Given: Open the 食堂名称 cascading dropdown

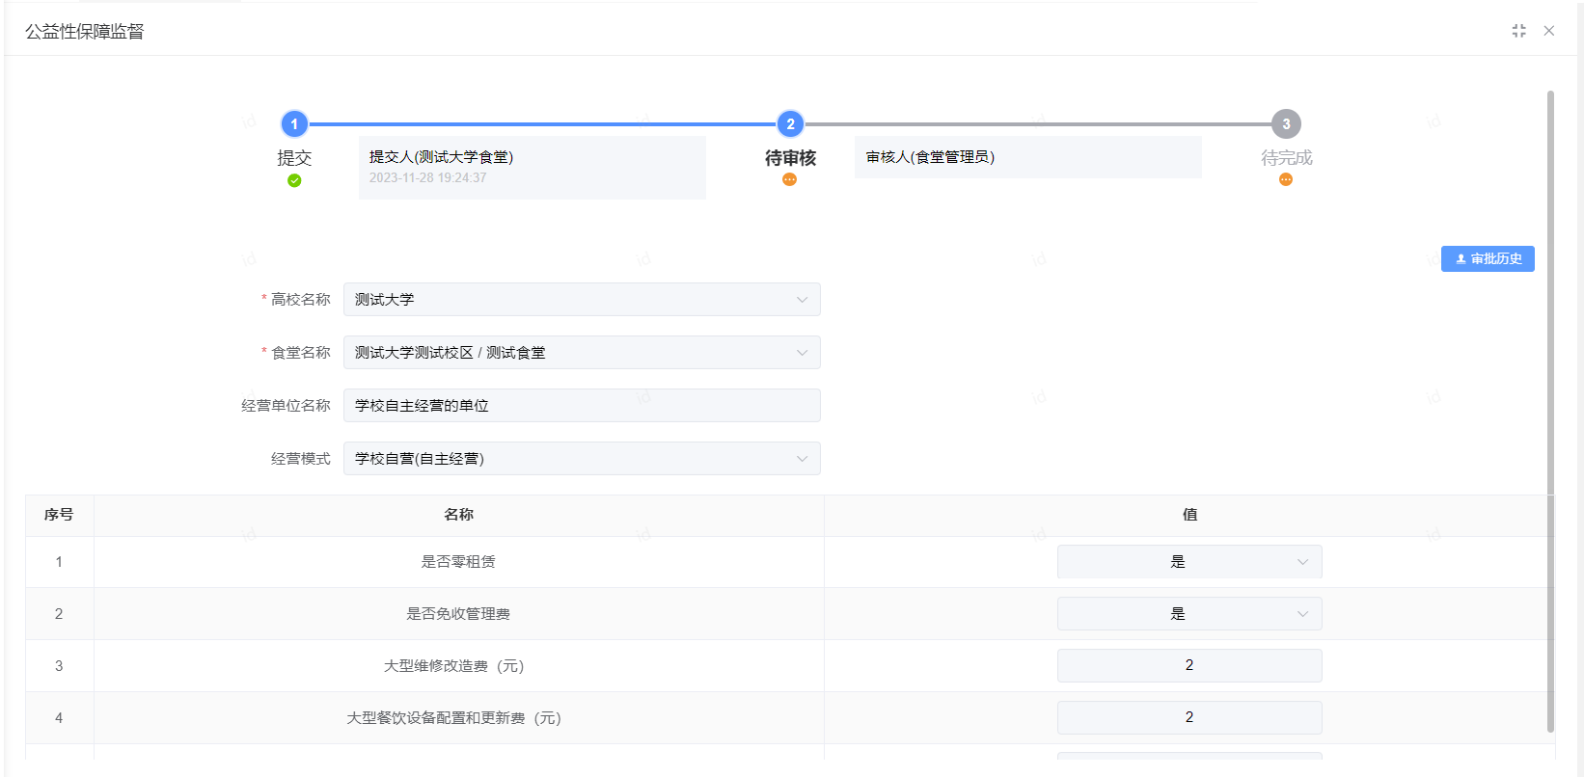Looking at the screenshot, I should coord(581,353).
